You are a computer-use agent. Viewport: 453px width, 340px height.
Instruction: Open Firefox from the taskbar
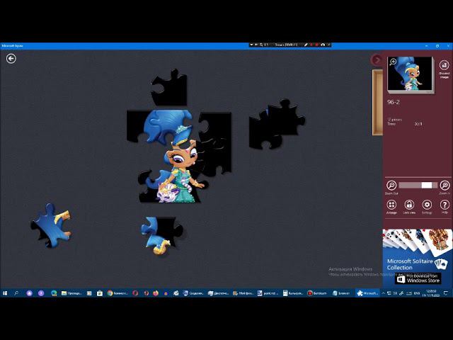[x=156, y=293]
